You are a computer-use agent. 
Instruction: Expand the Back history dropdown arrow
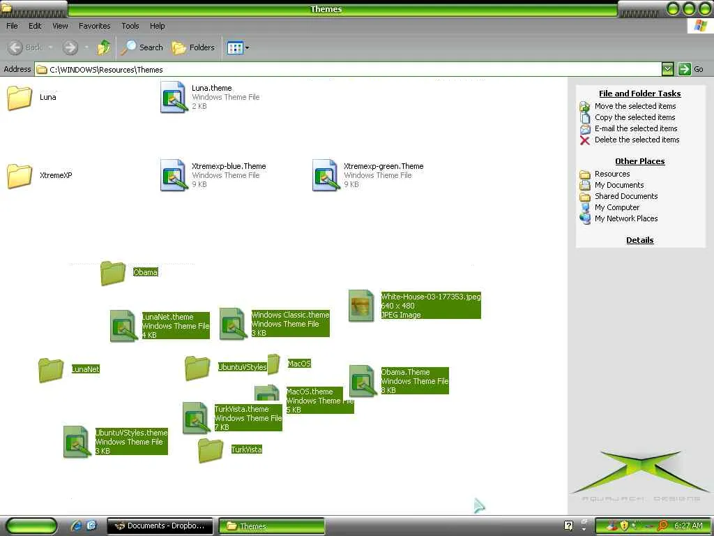pos(50,47)
